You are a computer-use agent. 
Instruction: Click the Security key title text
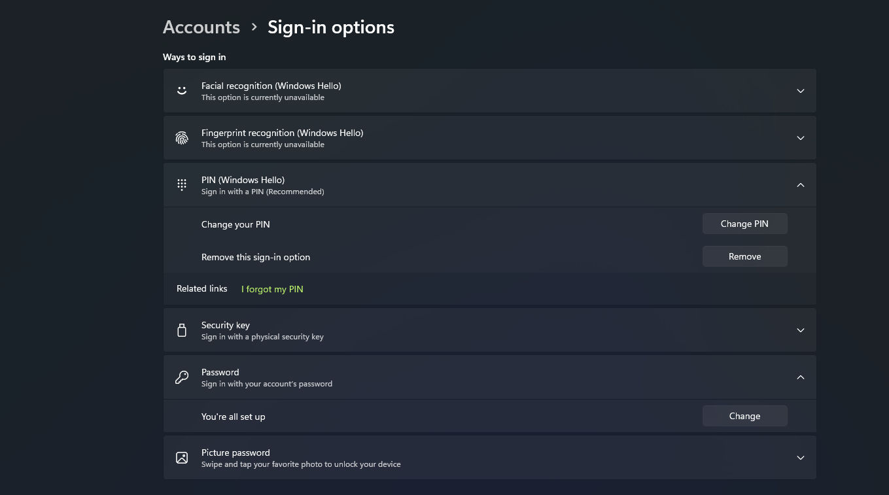(226, 325)
